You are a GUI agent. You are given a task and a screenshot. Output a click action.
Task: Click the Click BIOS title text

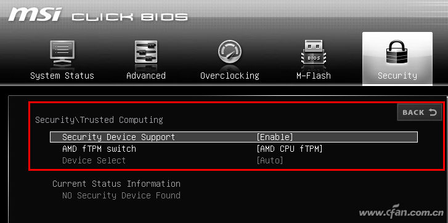[x=129, y=17]
